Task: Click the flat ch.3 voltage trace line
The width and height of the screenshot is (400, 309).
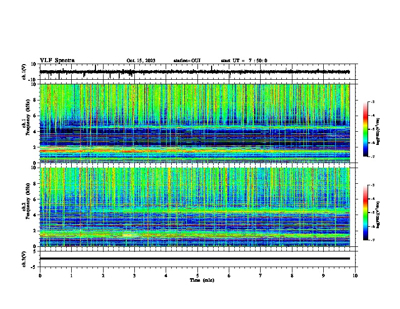Action: [x=194, y=259]
